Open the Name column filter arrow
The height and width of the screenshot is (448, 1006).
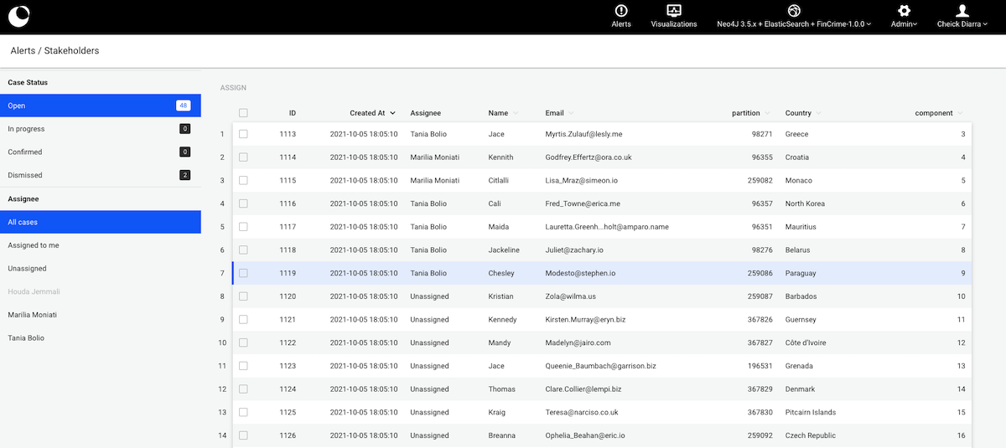click(x=516, y=113)
